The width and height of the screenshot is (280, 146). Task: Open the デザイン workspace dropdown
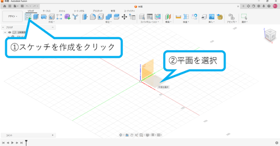coord(12,16)
